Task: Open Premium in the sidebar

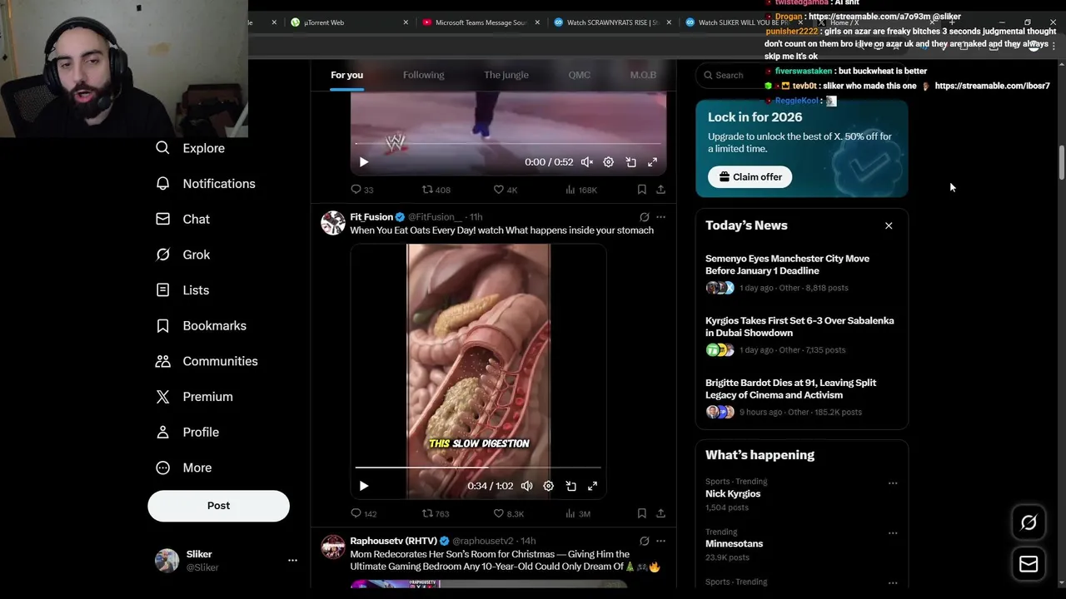Action: coord(195,397)
